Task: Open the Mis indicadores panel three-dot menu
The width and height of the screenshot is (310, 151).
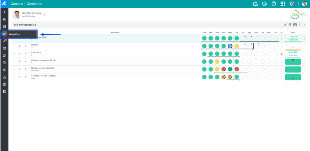Action: (x=300, y=25)
